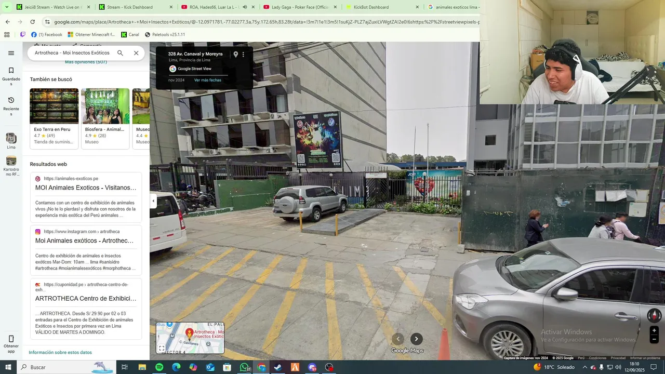Screen dimensions: 665x374
Task: Open the Lima recent item in sidebar
Action: [11, 141]
